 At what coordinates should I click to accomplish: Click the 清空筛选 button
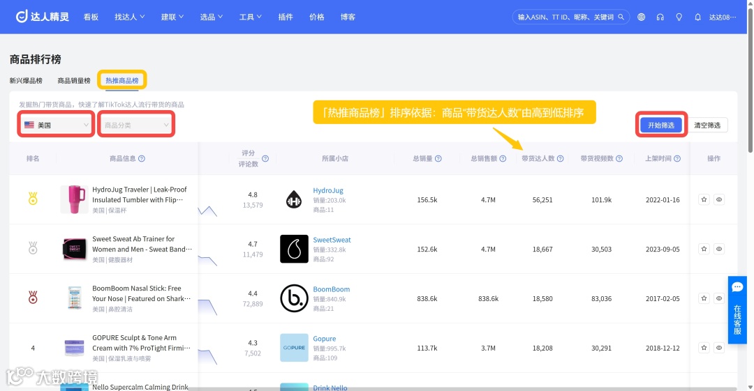click(707, 125)
